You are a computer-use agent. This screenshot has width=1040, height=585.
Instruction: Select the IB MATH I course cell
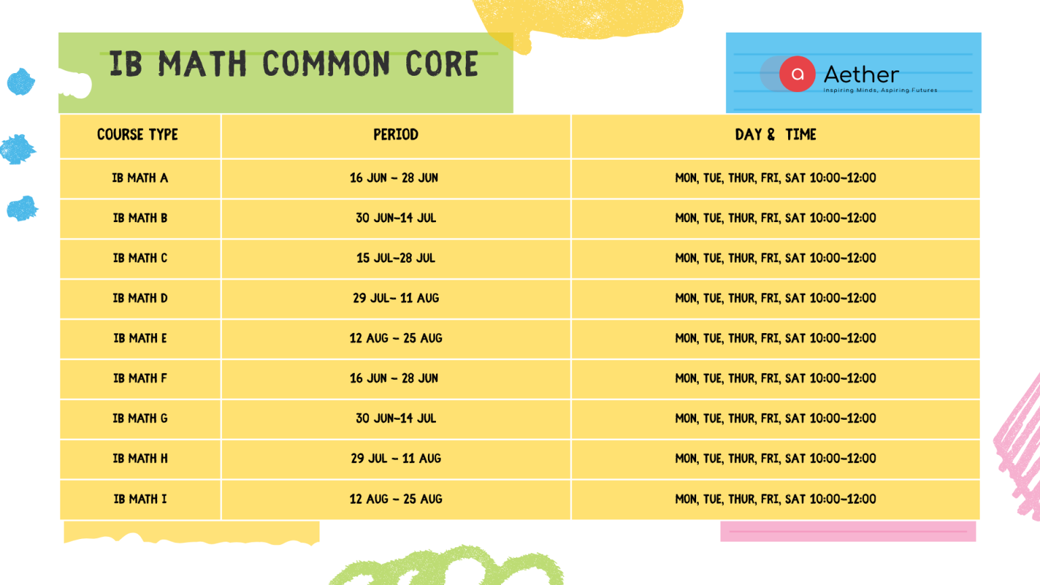coord(140,499)
